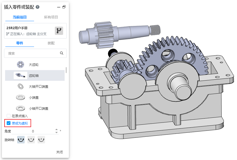237x160 pixels.
Task: Open help for 插入零件或装配 dialog
Action: tap(38, 7)
